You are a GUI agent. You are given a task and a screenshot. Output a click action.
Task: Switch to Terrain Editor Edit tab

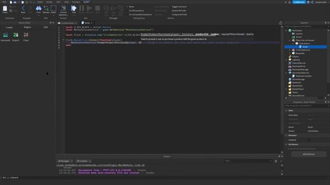[46, 27]
